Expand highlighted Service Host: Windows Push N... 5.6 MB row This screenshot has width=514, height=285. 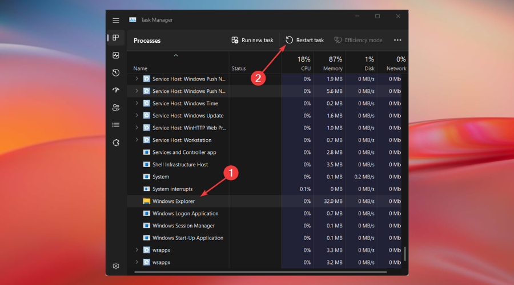[x=136, y=91]
